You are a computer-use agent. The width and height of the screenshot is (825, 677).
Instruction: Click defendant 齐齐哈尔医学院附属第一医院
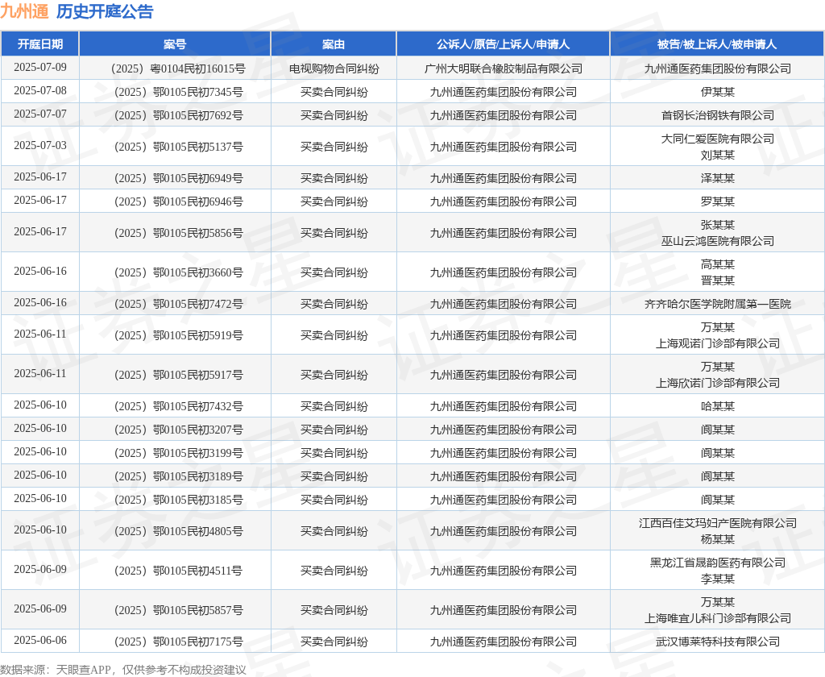click(x=717, y=305)
